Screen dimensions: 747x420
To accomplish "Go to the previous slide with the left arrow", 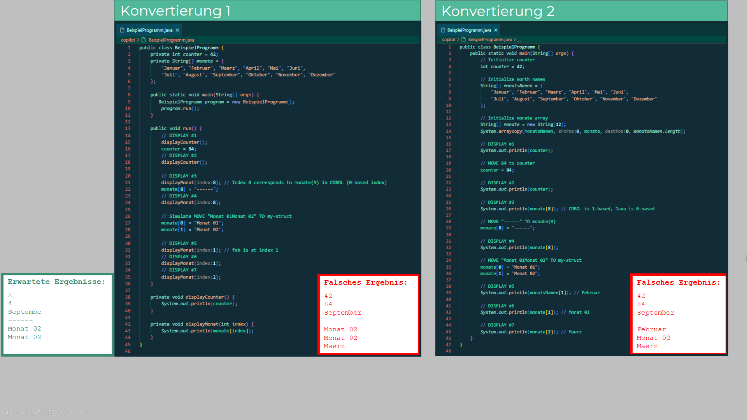I will click(7, 412).
